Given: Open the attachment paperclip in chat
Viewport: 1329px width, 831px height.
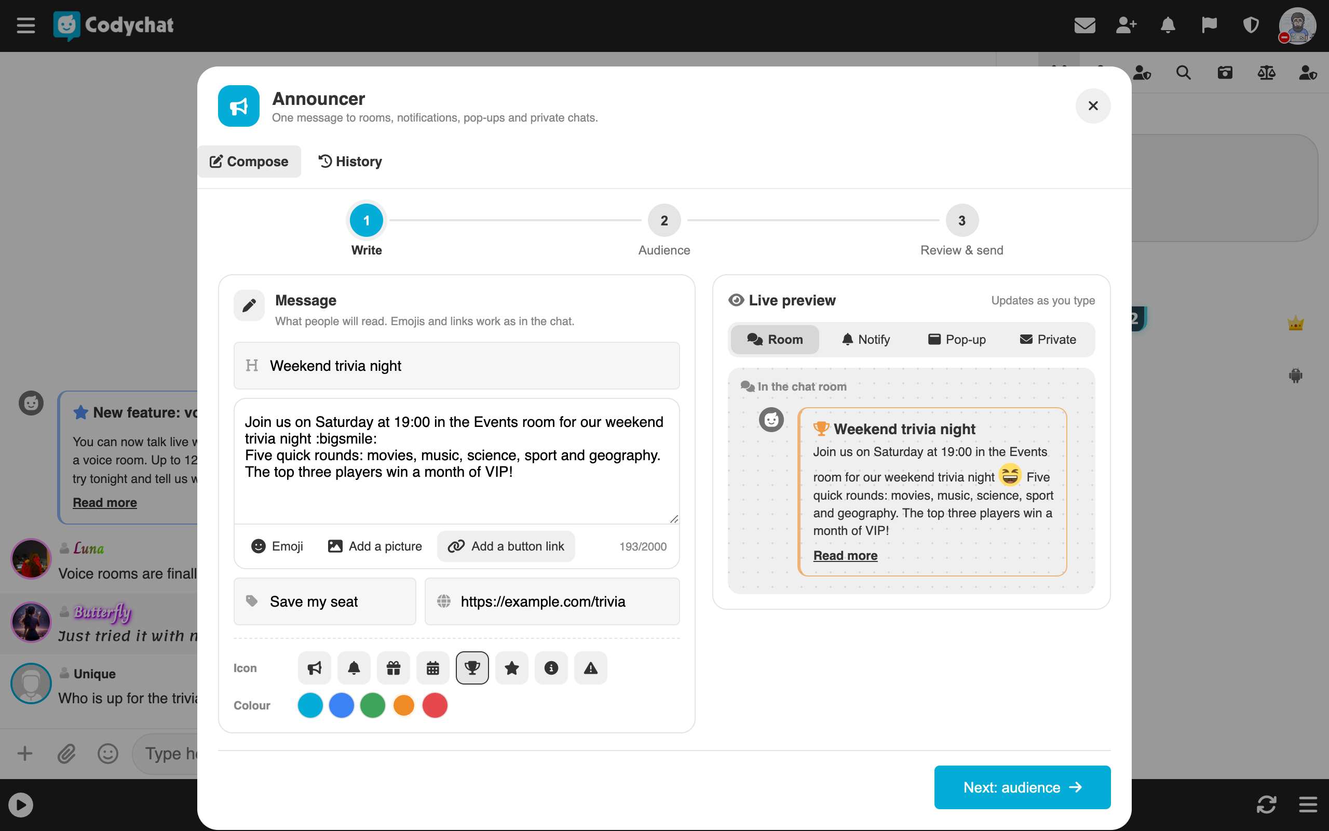Looking at the screenshot, I should click(66, 753).
